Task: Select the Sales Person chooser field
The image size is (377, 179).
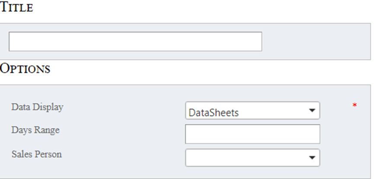Action: 252,158
